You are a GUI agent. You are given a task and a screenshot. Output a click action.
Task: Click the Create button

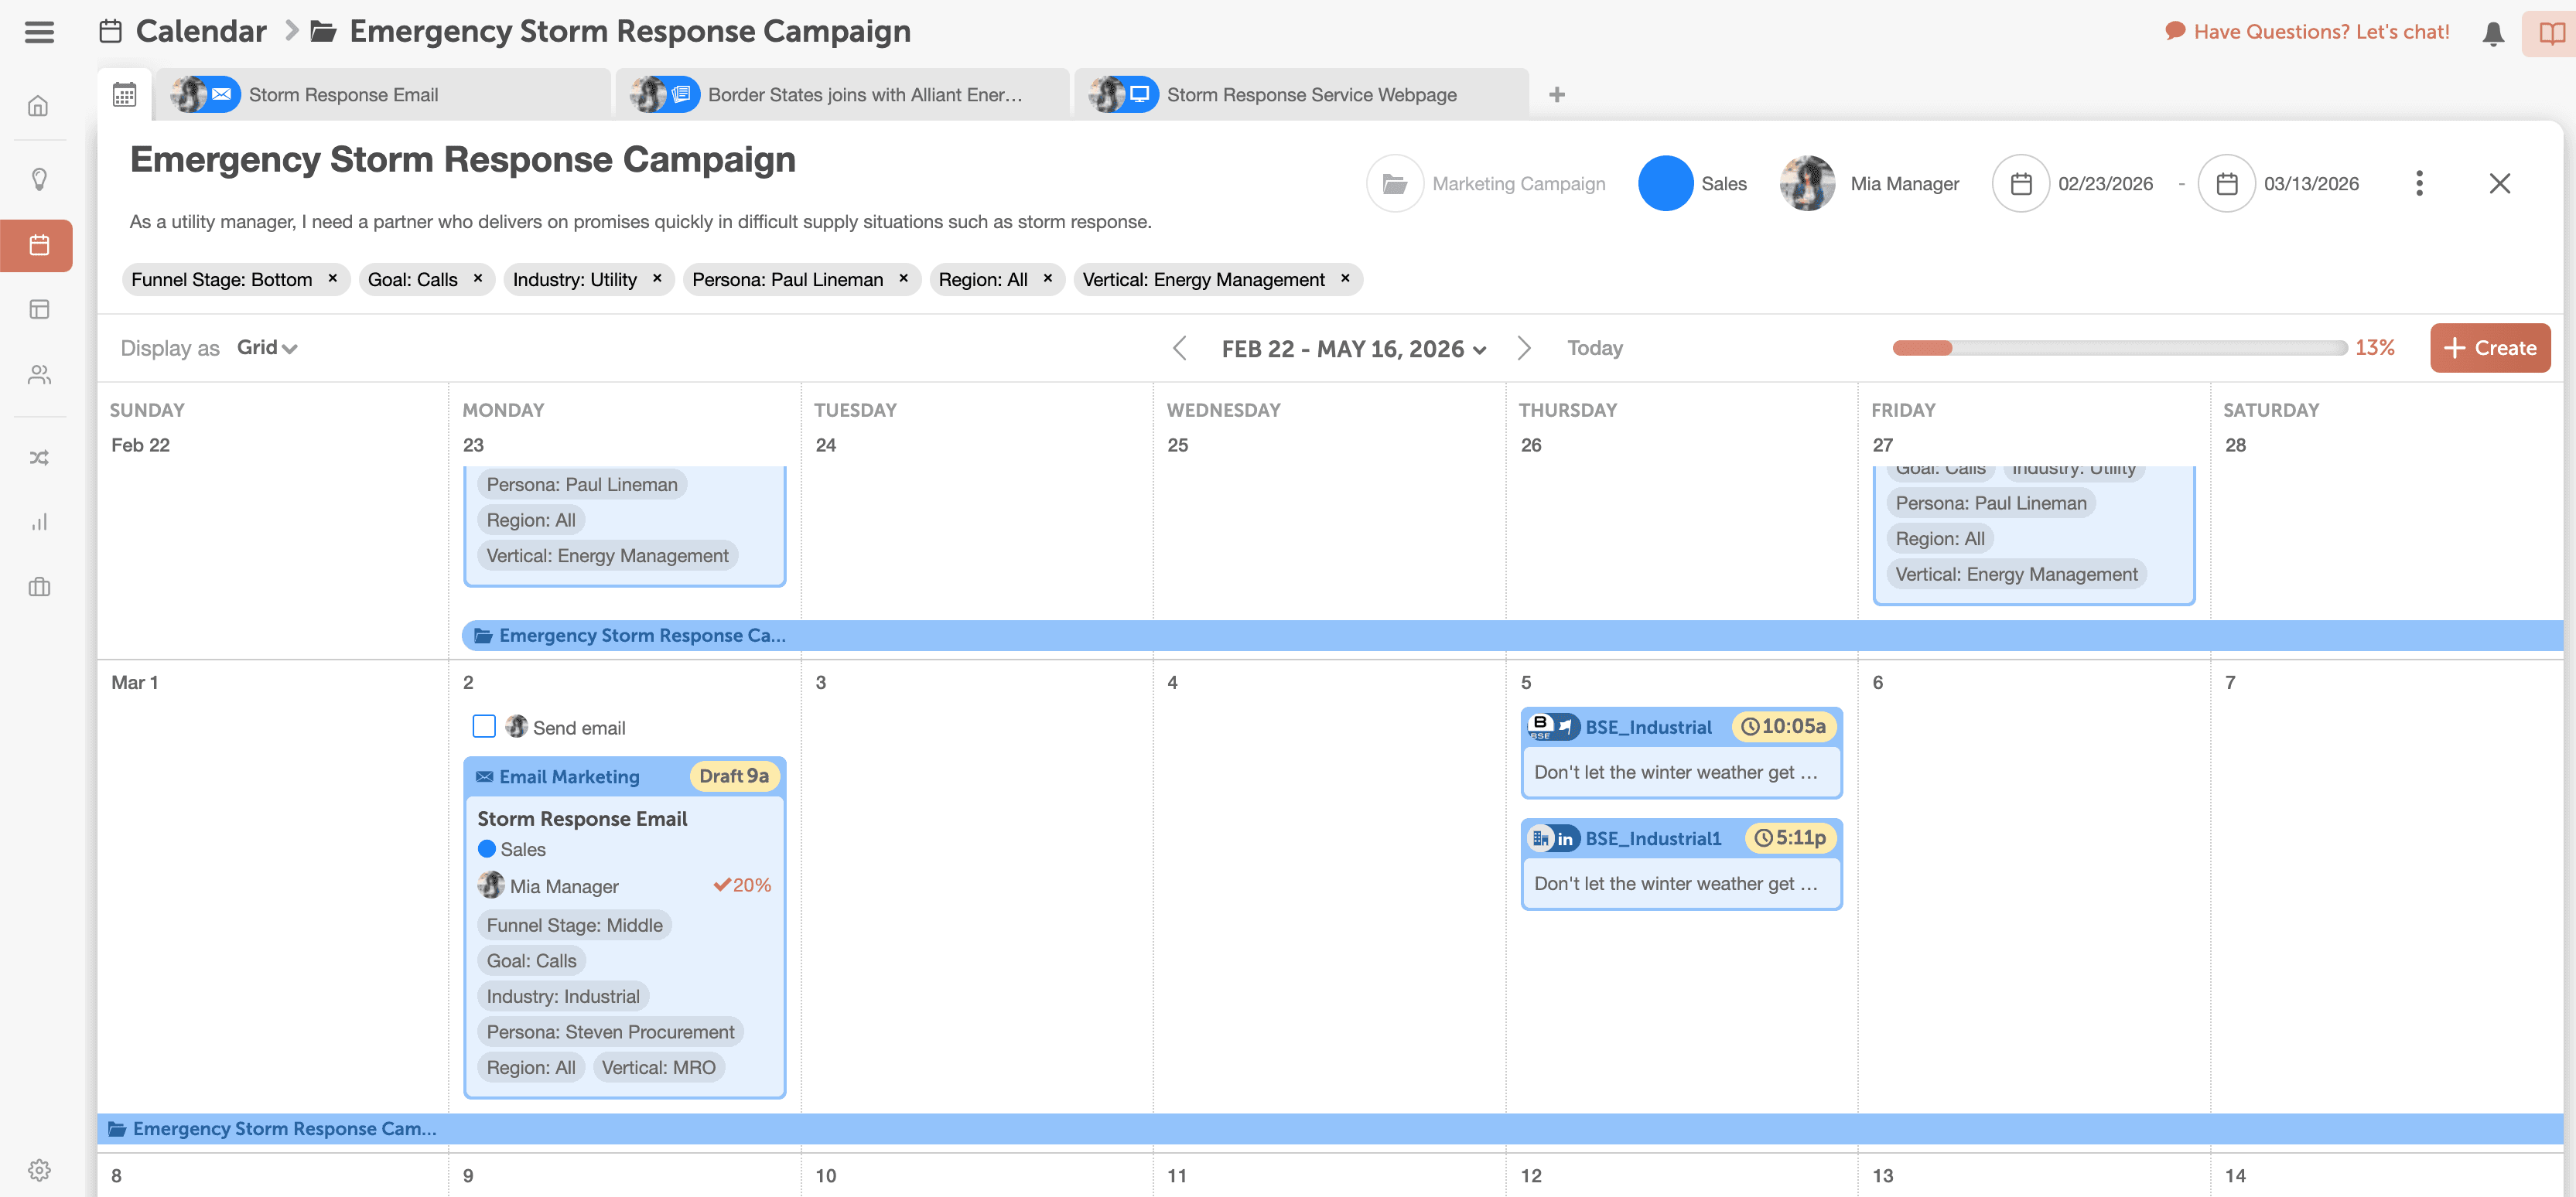2489,348
